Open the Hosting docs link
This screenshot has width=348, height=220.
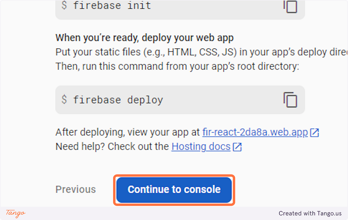point(201,147)
